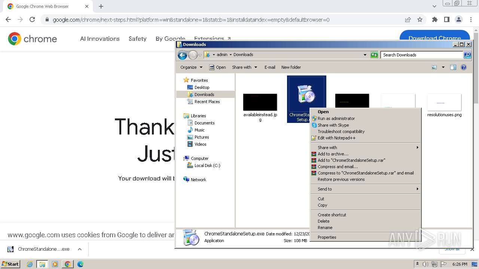Click Chrome icon in taskbar

click(67, 264)
